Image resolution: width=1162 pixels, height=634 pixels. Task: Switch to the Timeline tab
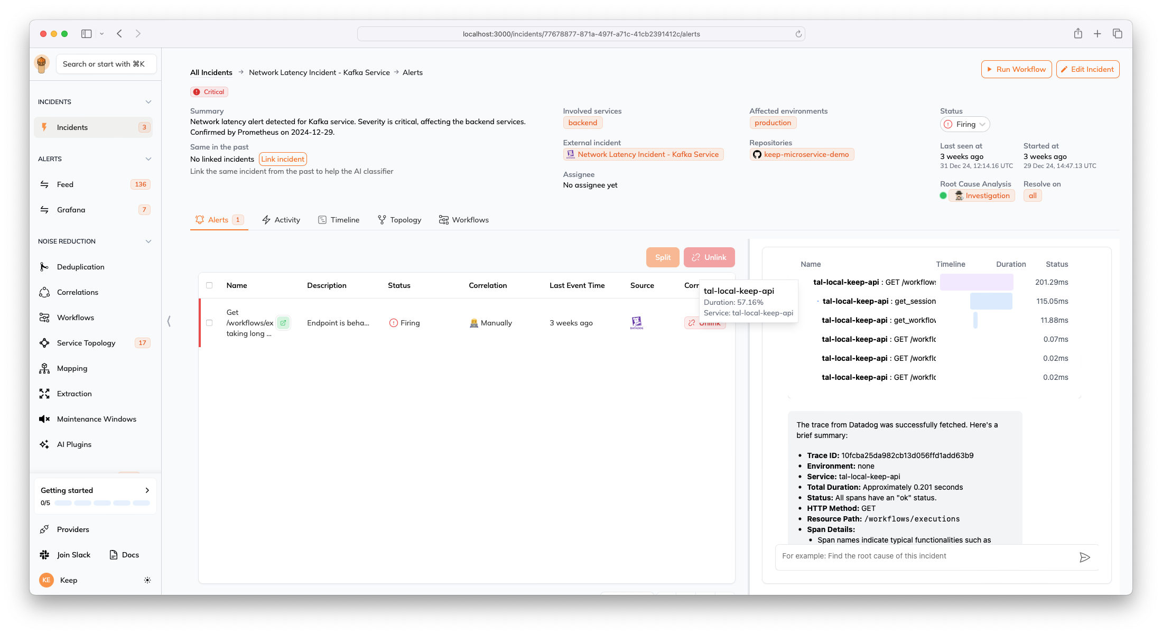(x=339, y=220)
